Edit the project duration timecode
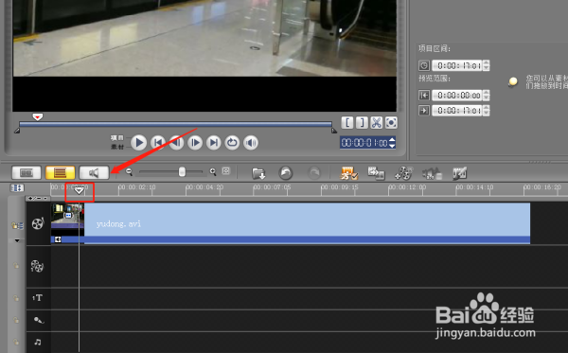 (457, 65)
